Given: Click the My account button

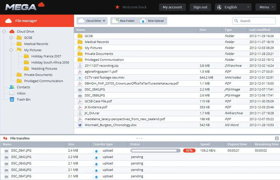Looking at the screenshot, I should click(x=172, y=7).
